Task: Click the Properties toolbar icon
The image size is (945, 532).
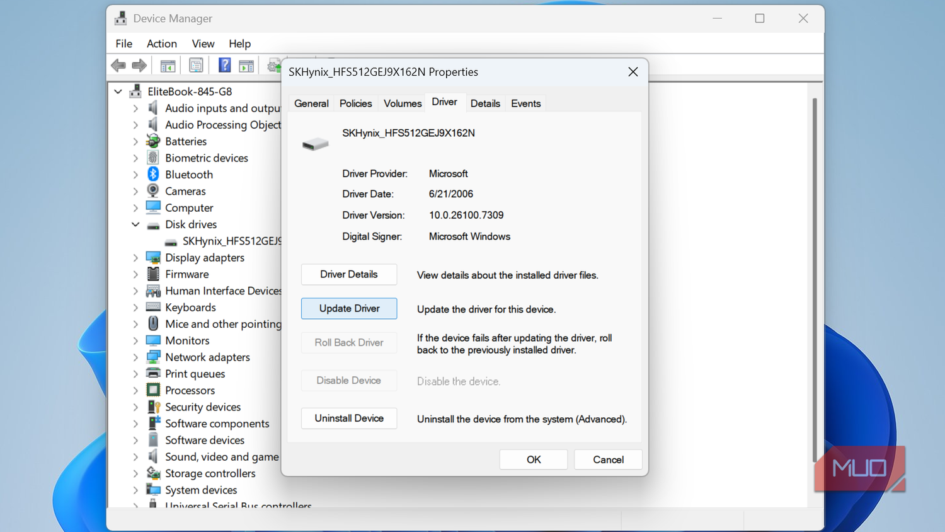Action: point(196,65)
